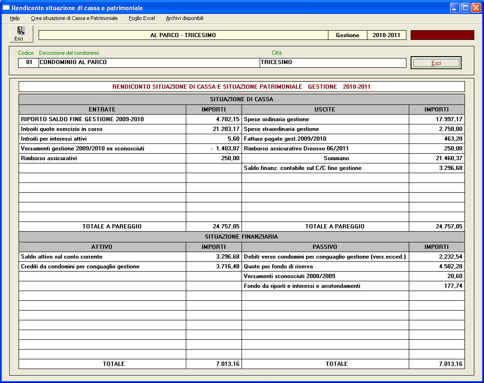
Task: Open the Archivi disponibili menu
Action: (184, 18)
